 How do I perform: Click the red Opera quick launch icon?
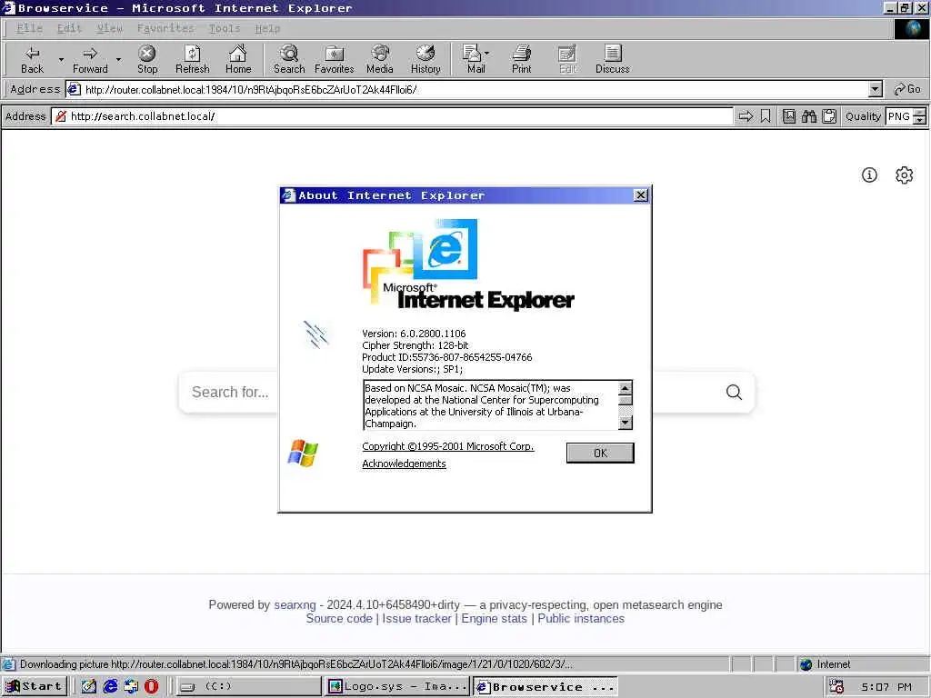click(152, 686)
